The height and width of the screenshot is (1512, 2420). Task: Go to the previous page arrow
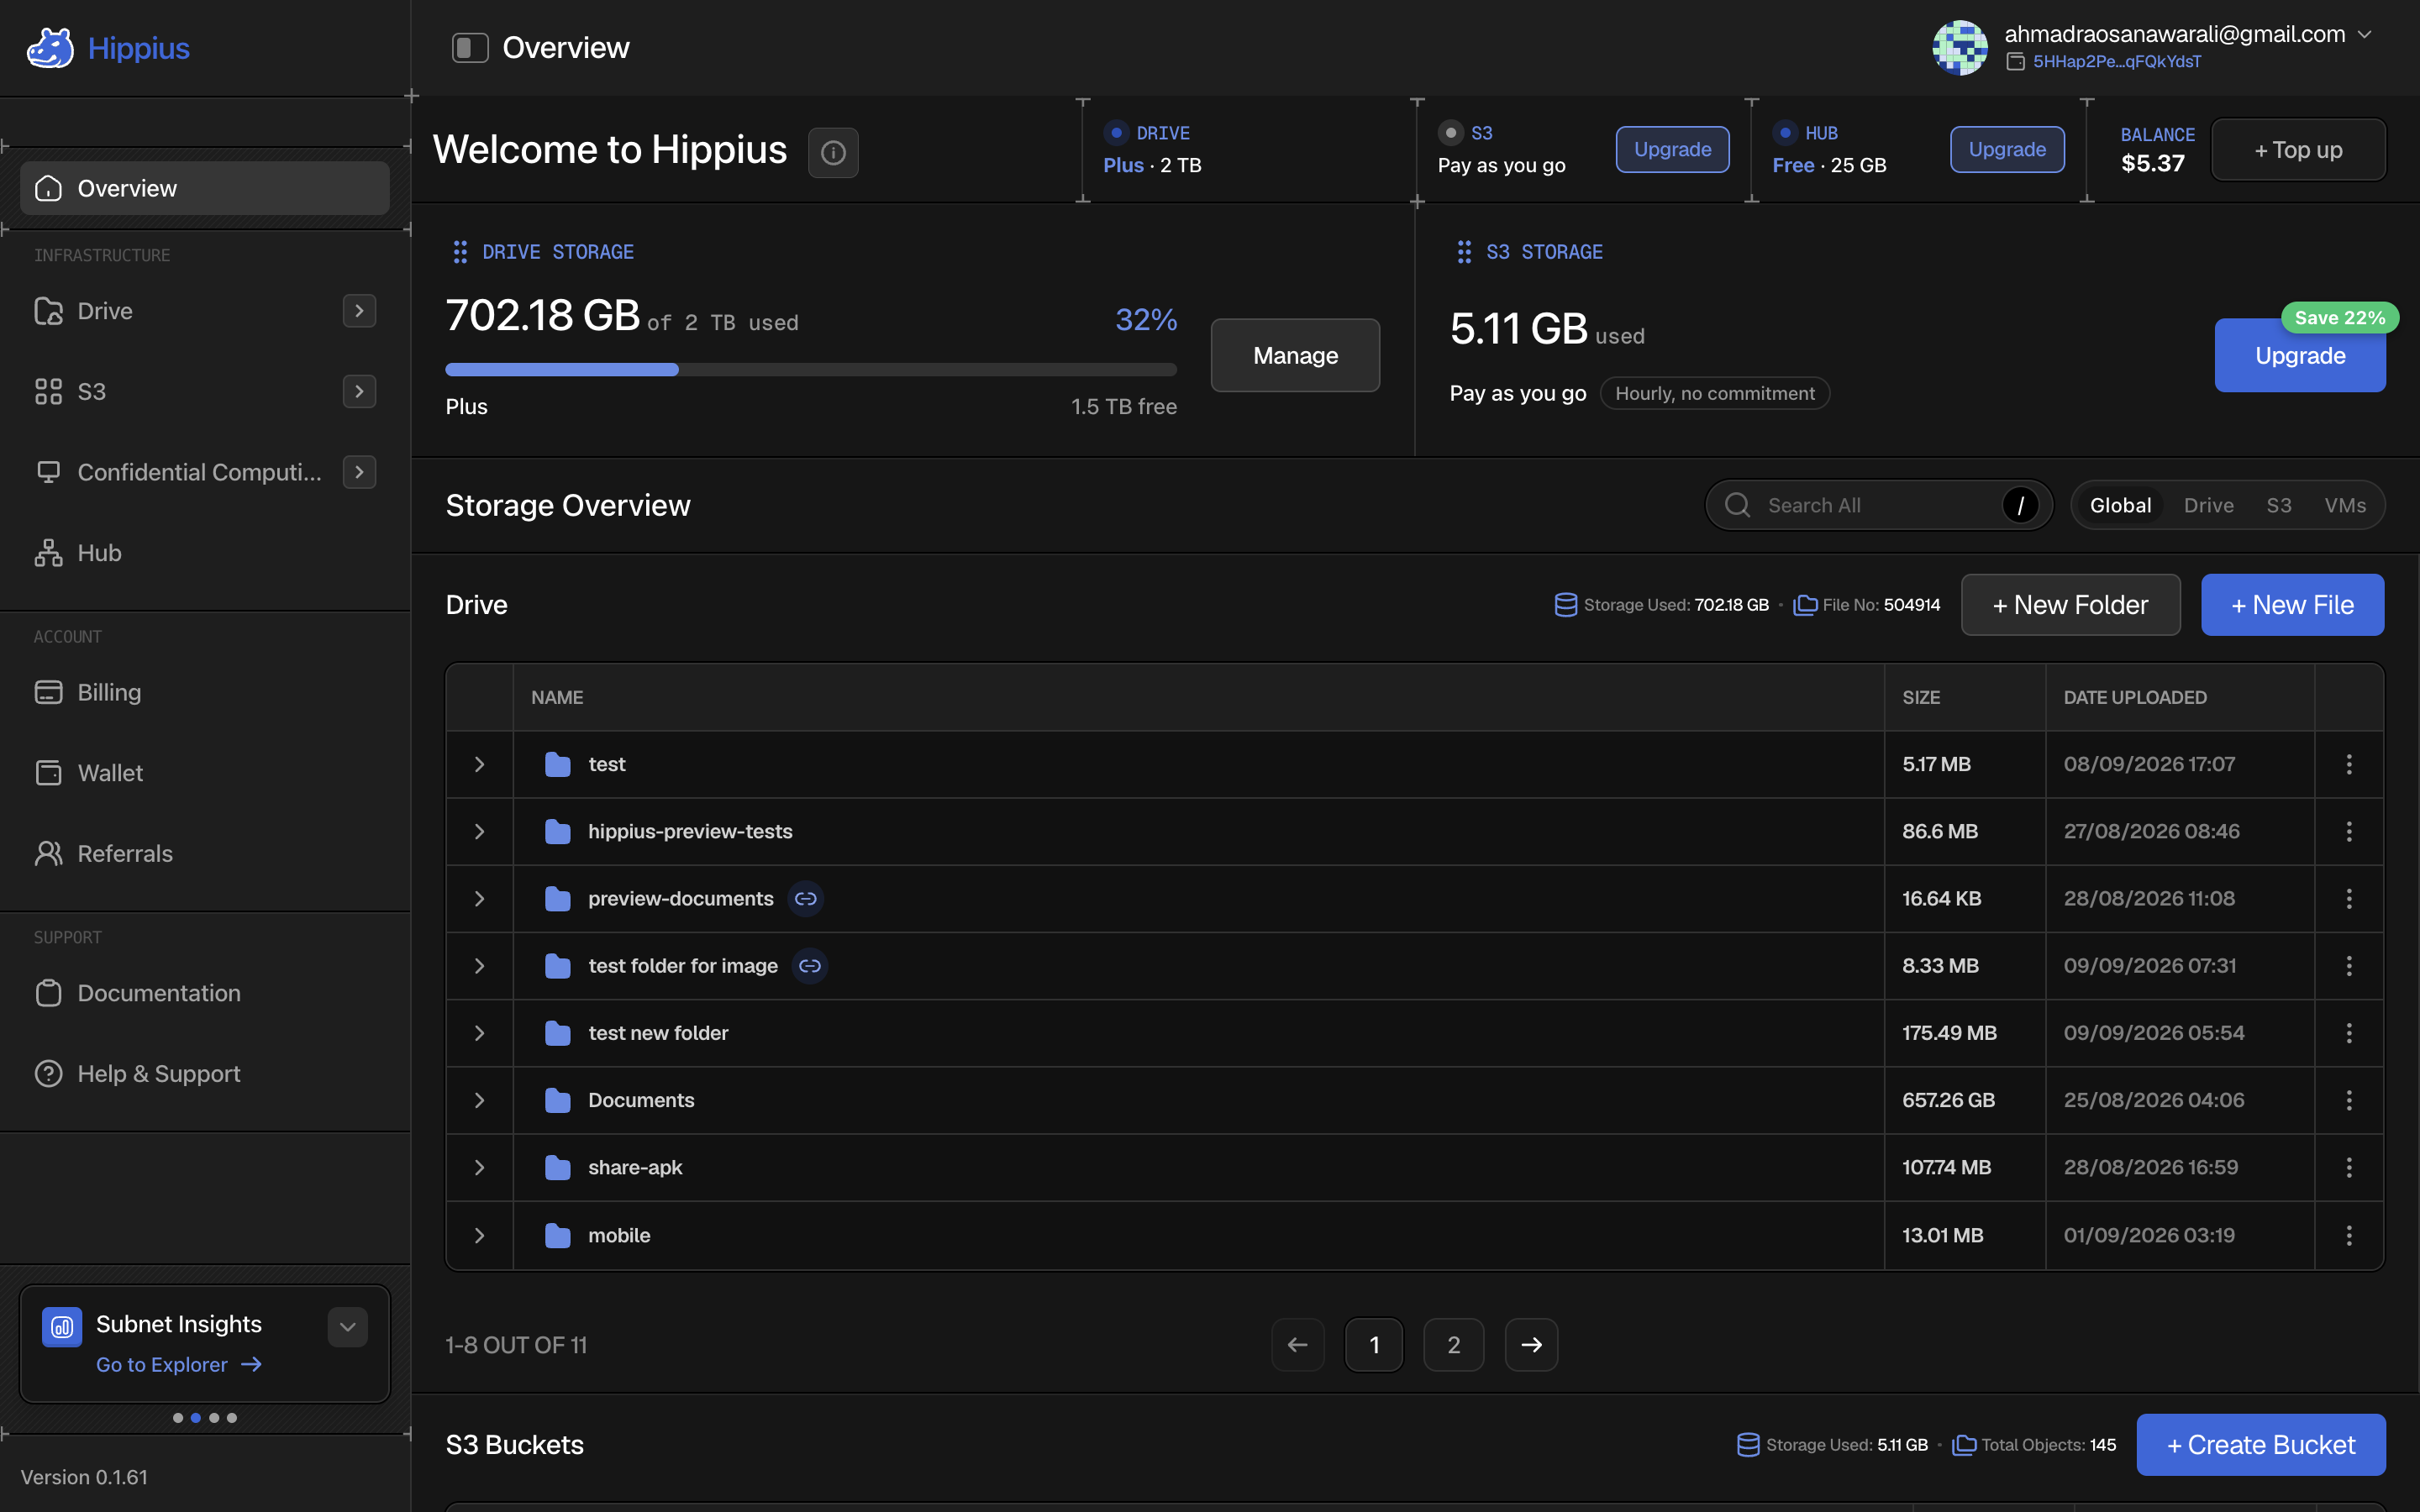[x=1298, y=1345]
